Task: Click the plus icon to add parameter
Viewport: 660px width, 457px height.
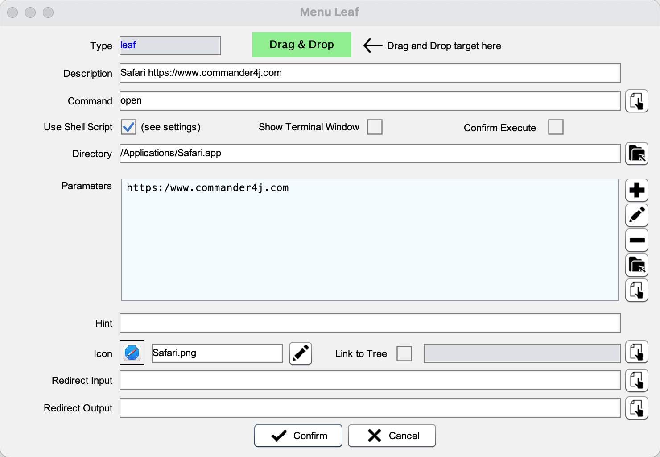Action: pos(636,191)
